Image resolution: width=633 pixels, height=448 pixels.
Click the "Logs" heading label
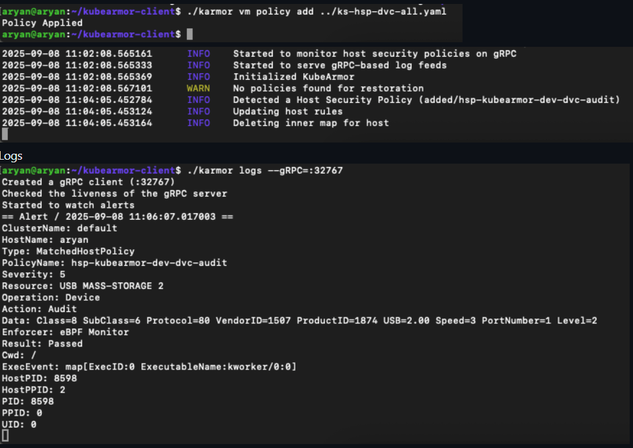tap(11, 156)
